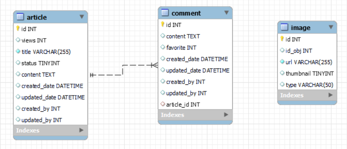Click the diamond icon beside comment updated_by INT
This screenshot has height=149, width=347.
pos(163,93)
